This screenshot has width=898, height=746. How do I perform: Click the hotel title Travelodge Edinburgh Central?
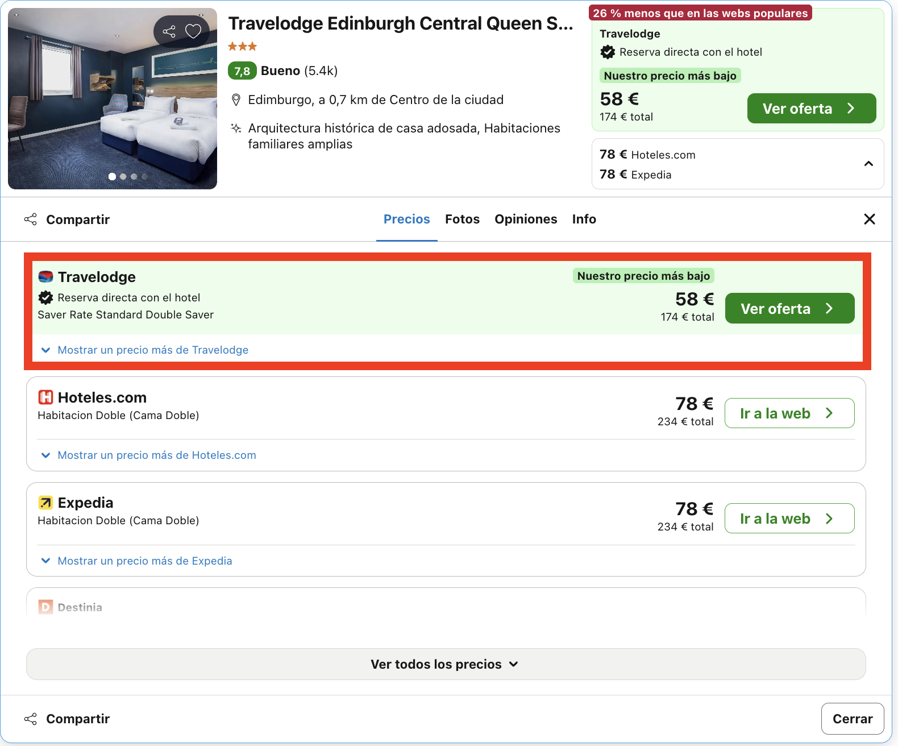(401, 23)
